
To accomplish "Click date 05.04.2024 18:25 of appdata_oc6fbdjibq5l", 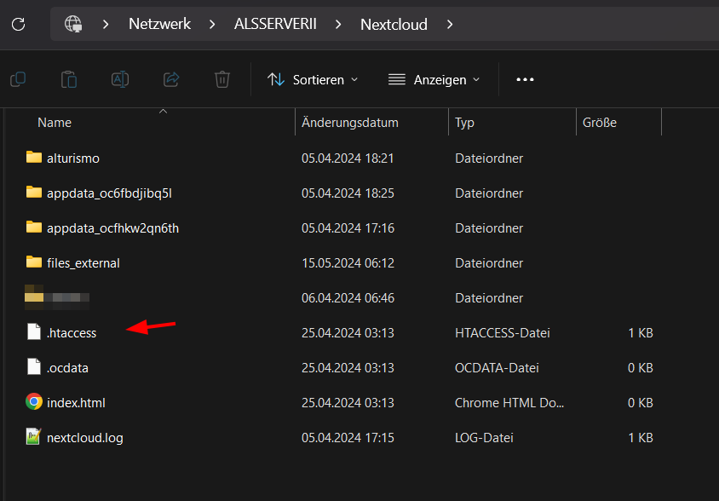I will (x=348, y=193).
